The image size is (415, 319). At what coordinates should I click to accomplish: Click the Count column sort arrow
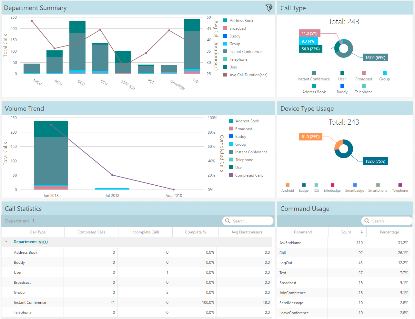362,232
